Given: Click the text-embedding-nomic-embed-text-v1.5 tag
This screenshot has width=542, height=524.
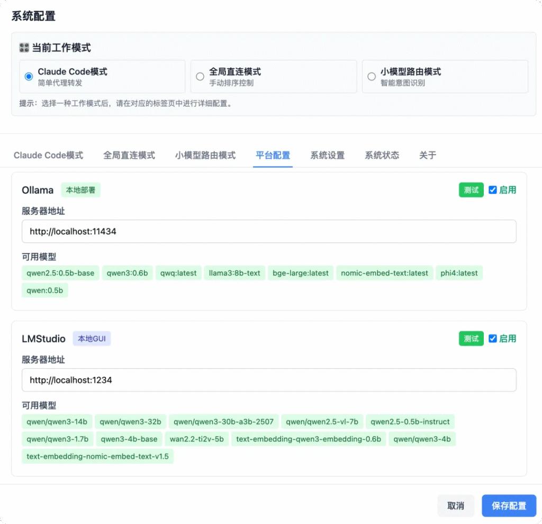Looking at the screenshot, I should (97, 456).
